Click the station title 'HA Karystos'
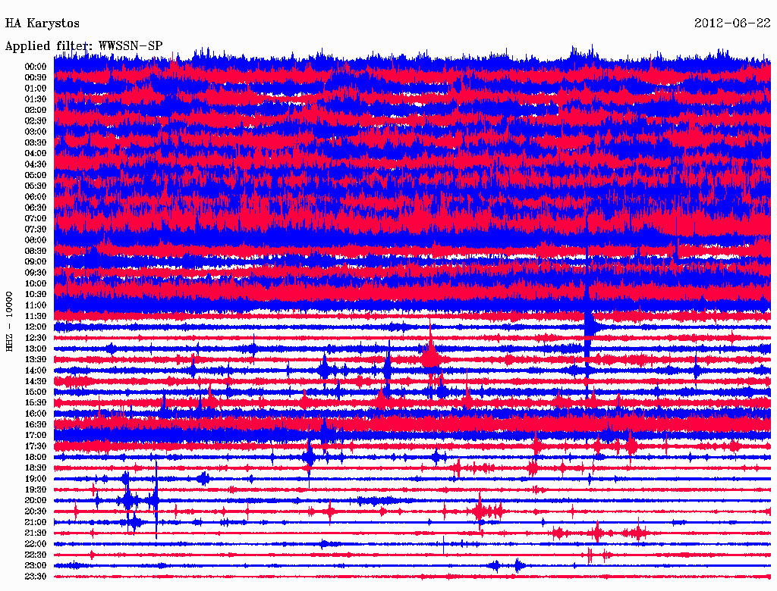Image resolution: width=777 pixels, height=591 pixels. click(42, 23)
